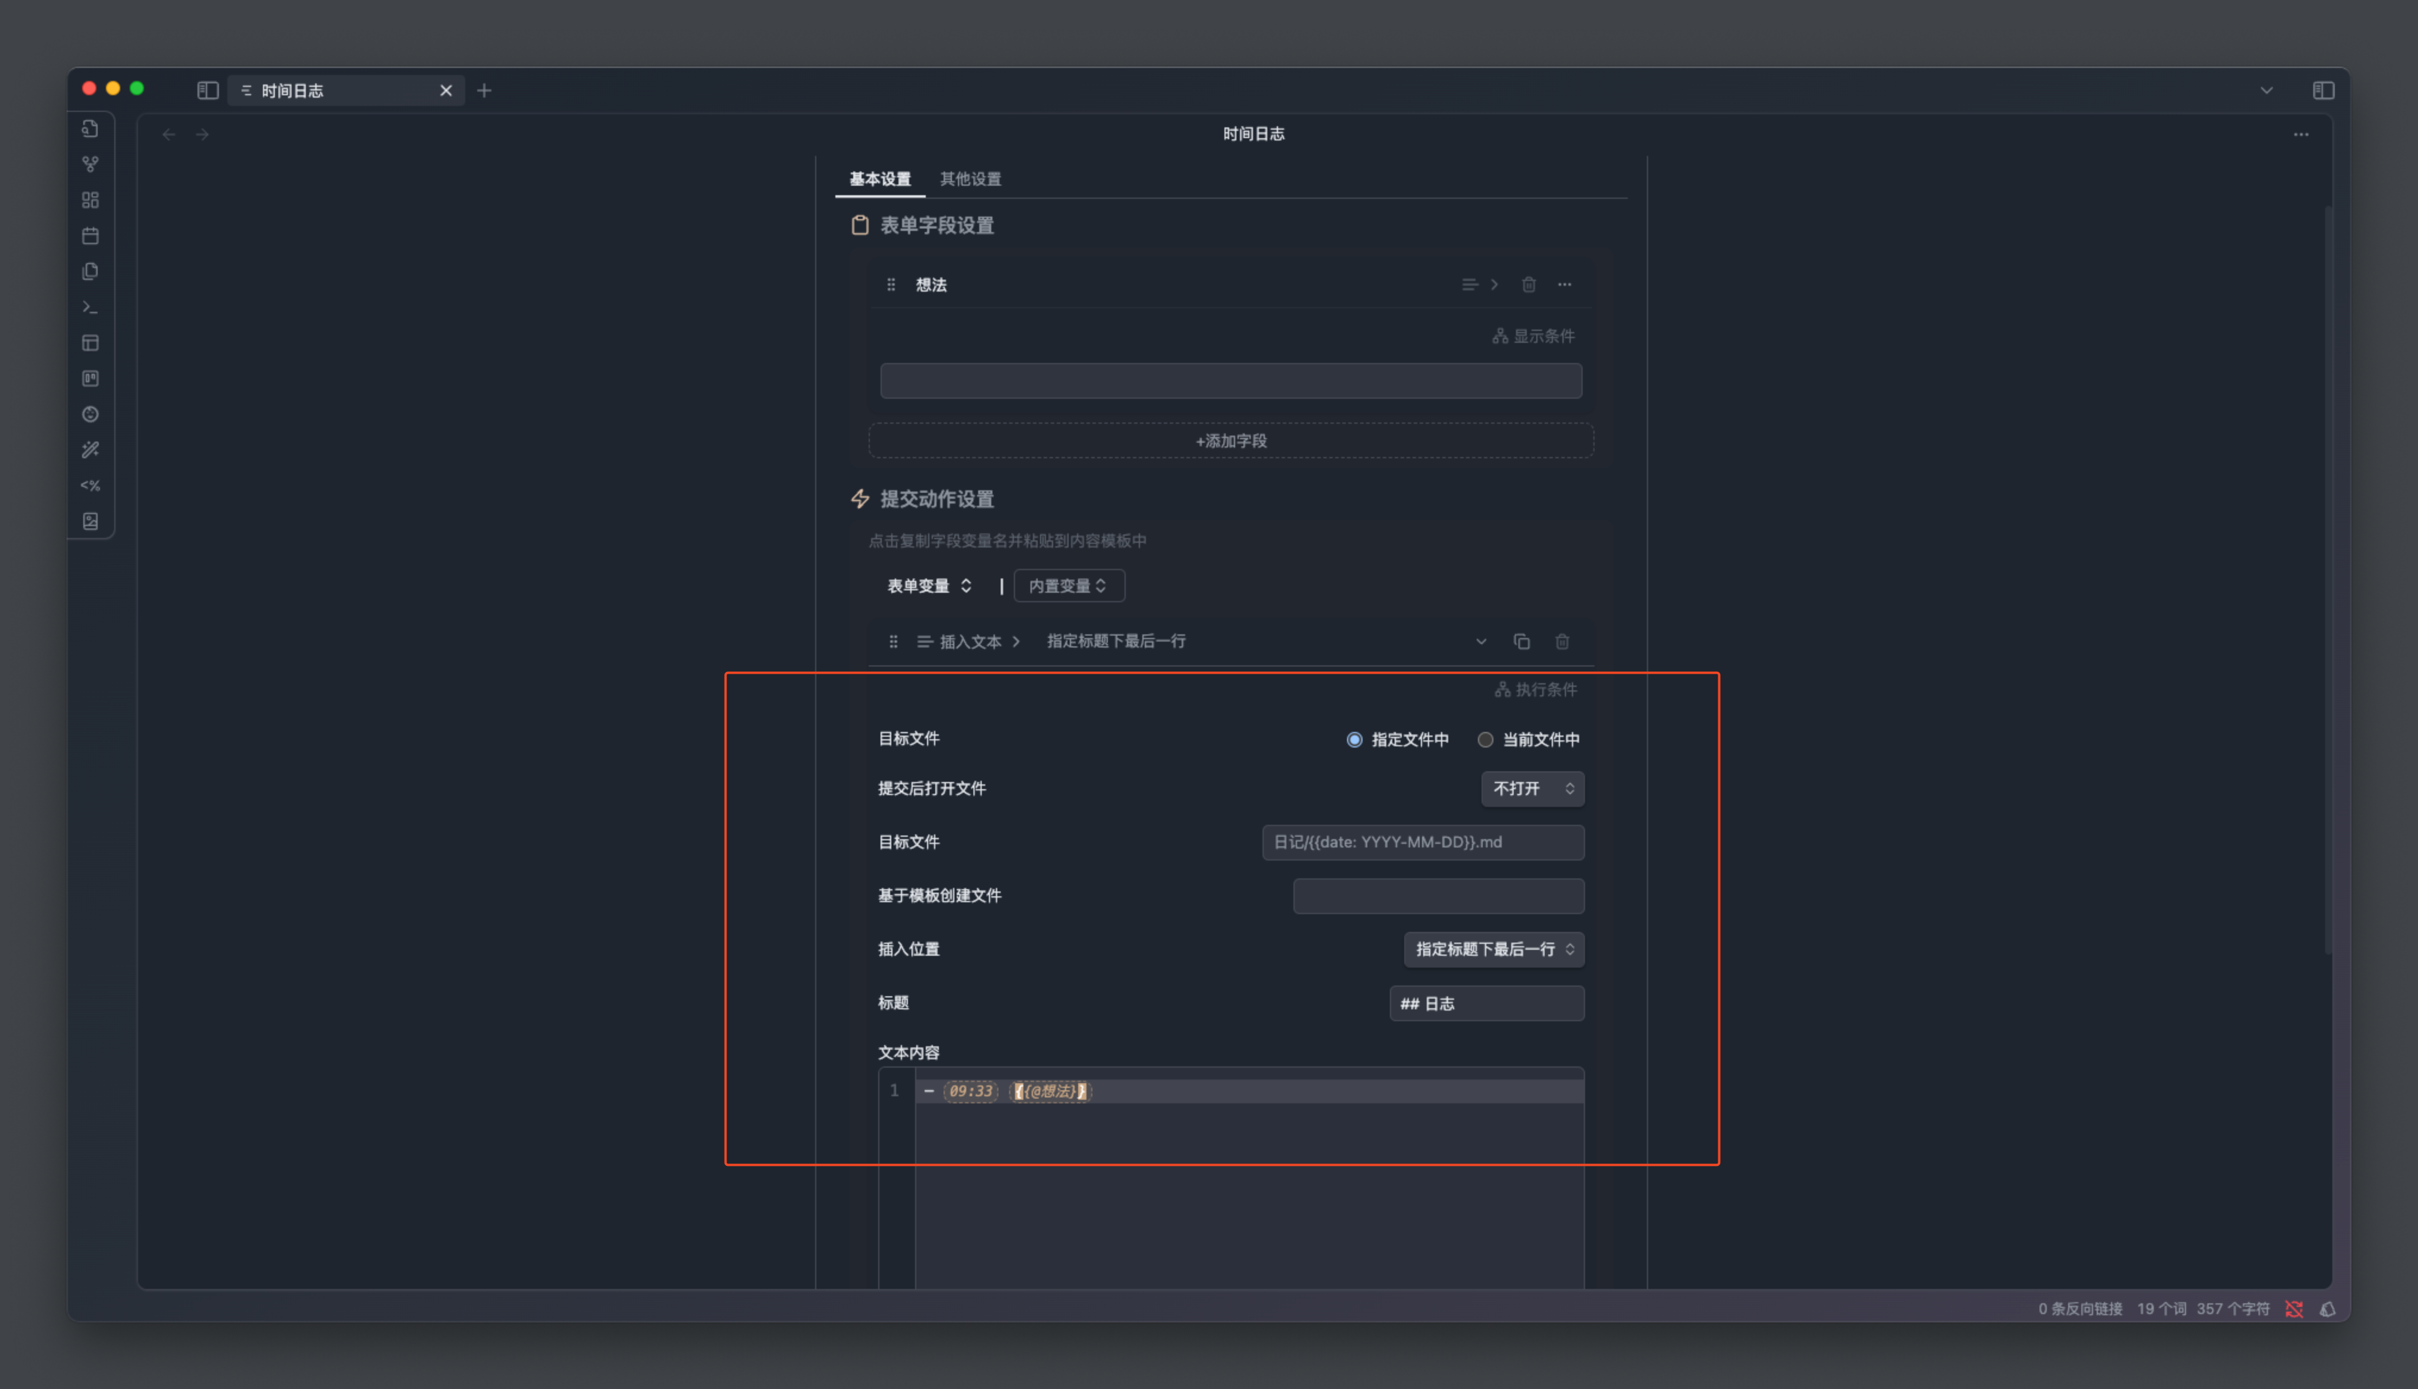Click the +添加字段 button

point(1230,441)
